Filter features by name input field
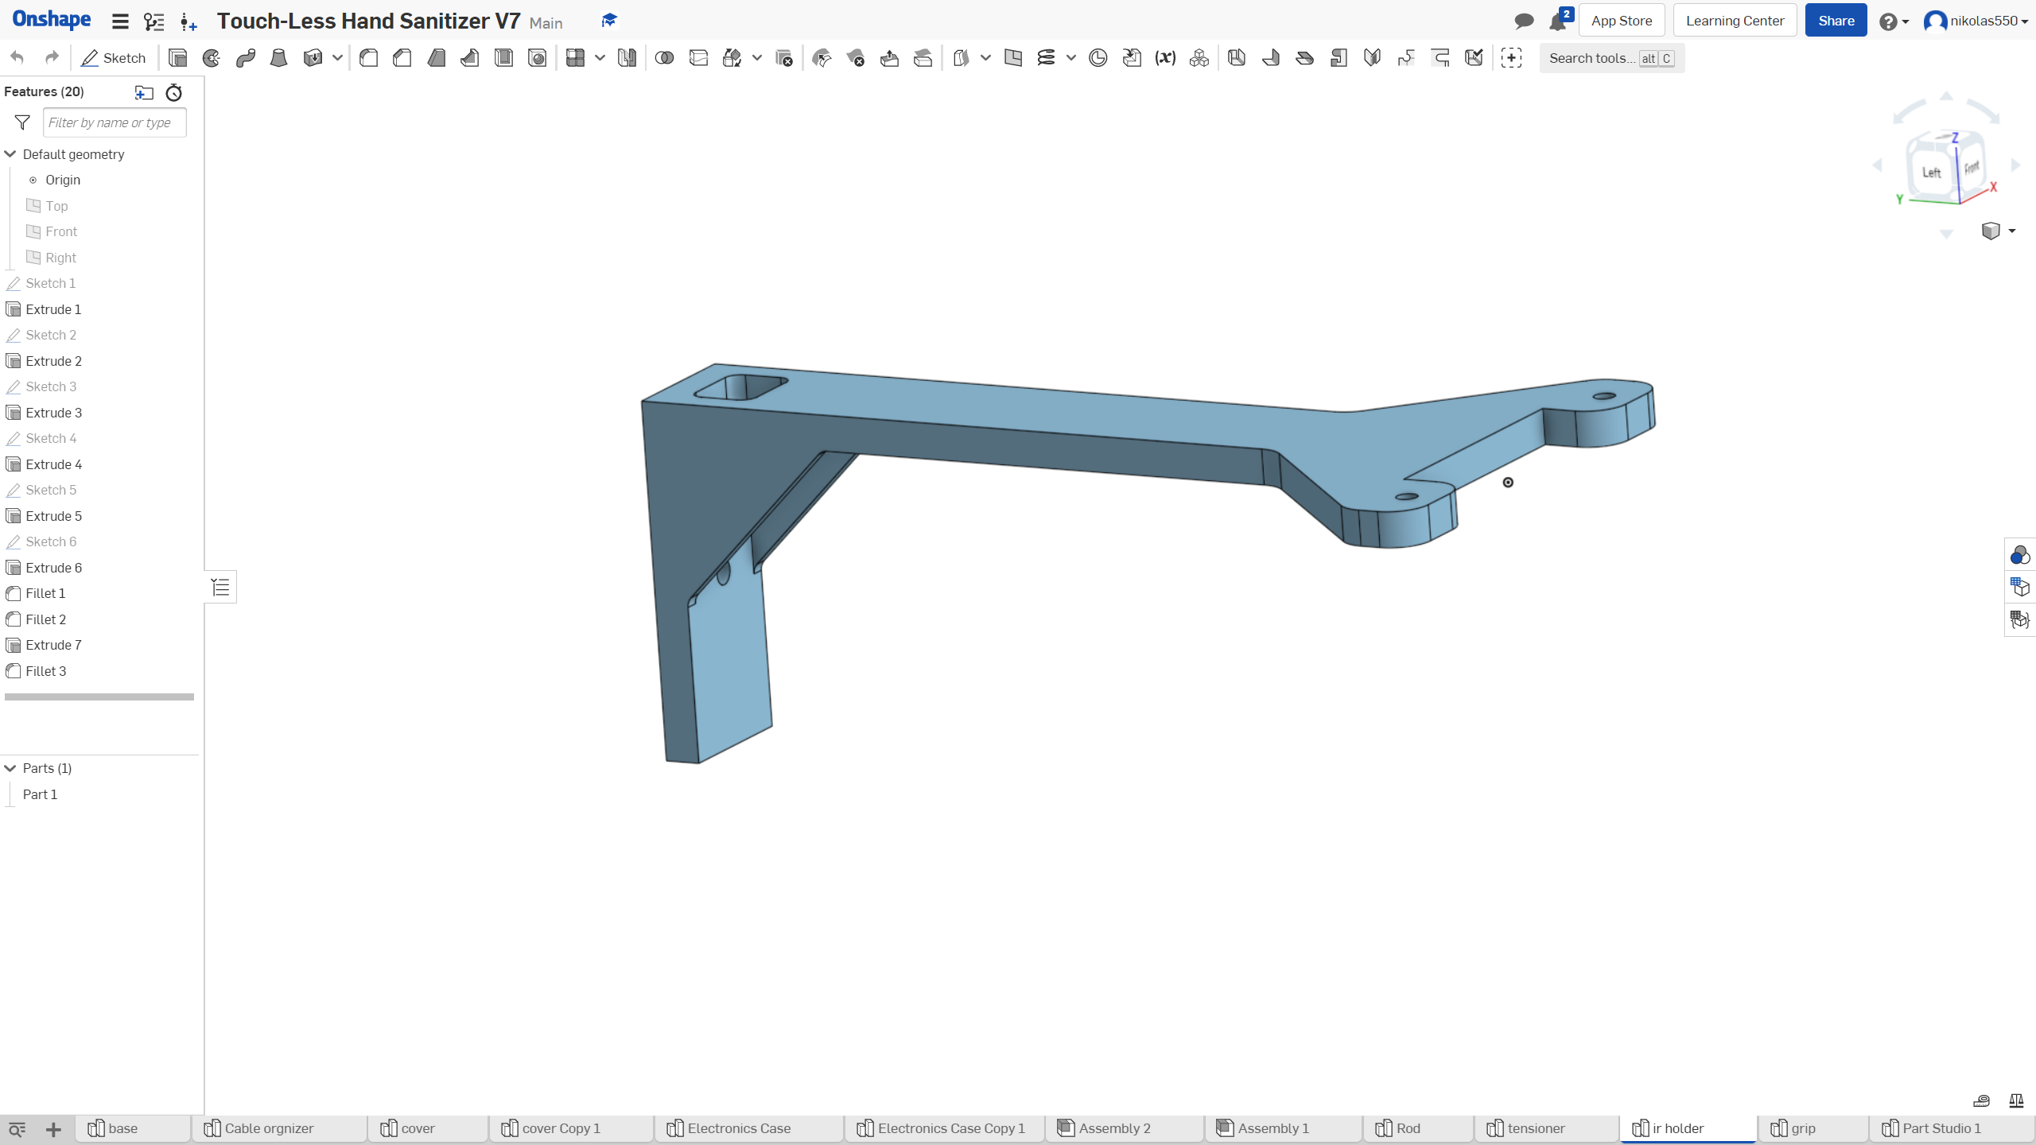Screen dimensions: 2036x1145 click(x=112, y=122)
